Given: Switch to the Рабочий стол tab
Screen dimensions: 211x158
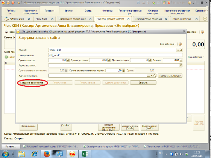Looking at the screenshot, I should pos(17,19).
